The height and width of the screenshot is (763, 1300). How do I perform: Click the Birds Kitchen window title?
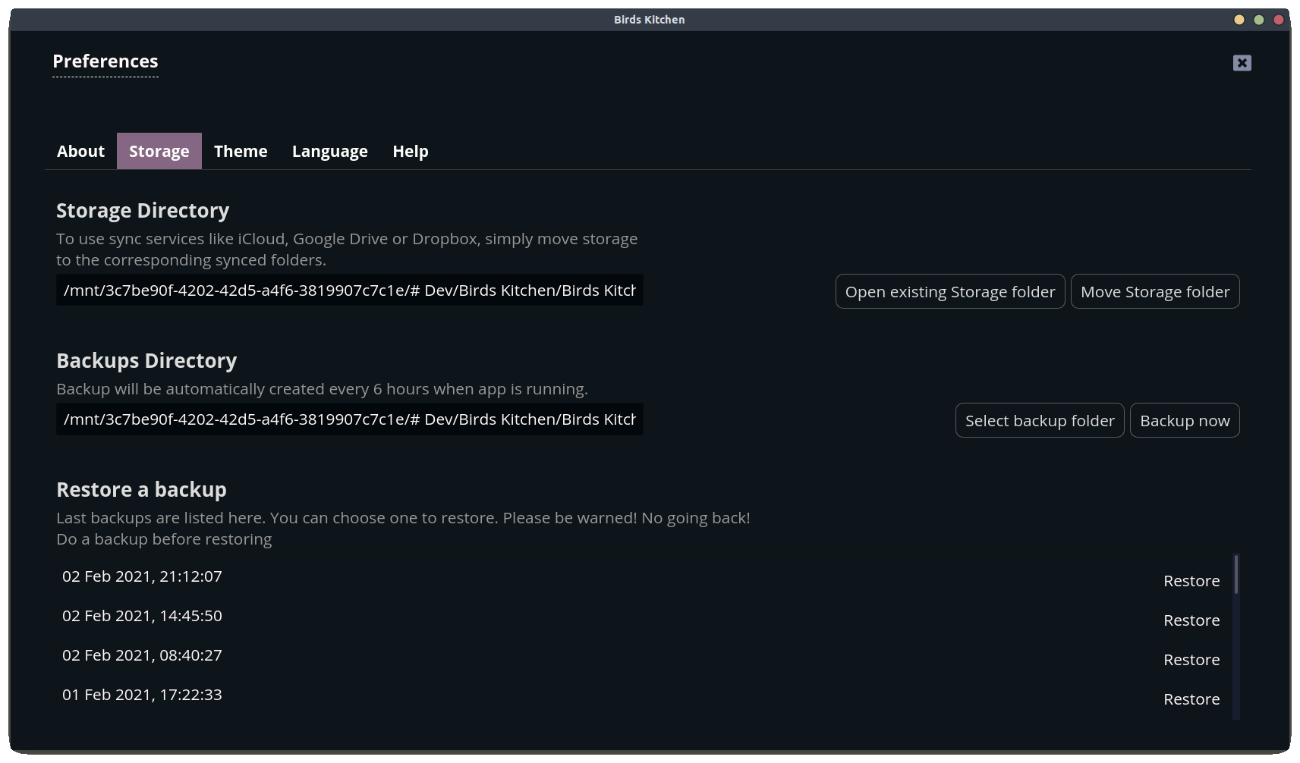pos(650,20)
